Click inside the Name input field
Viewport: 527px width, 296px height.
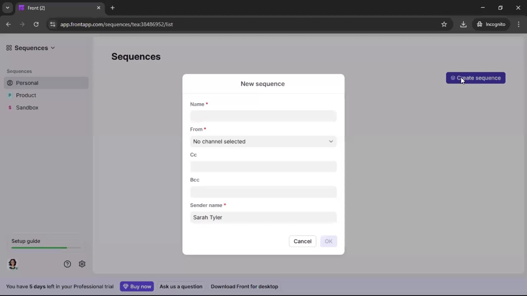click(x=263, y=116)
